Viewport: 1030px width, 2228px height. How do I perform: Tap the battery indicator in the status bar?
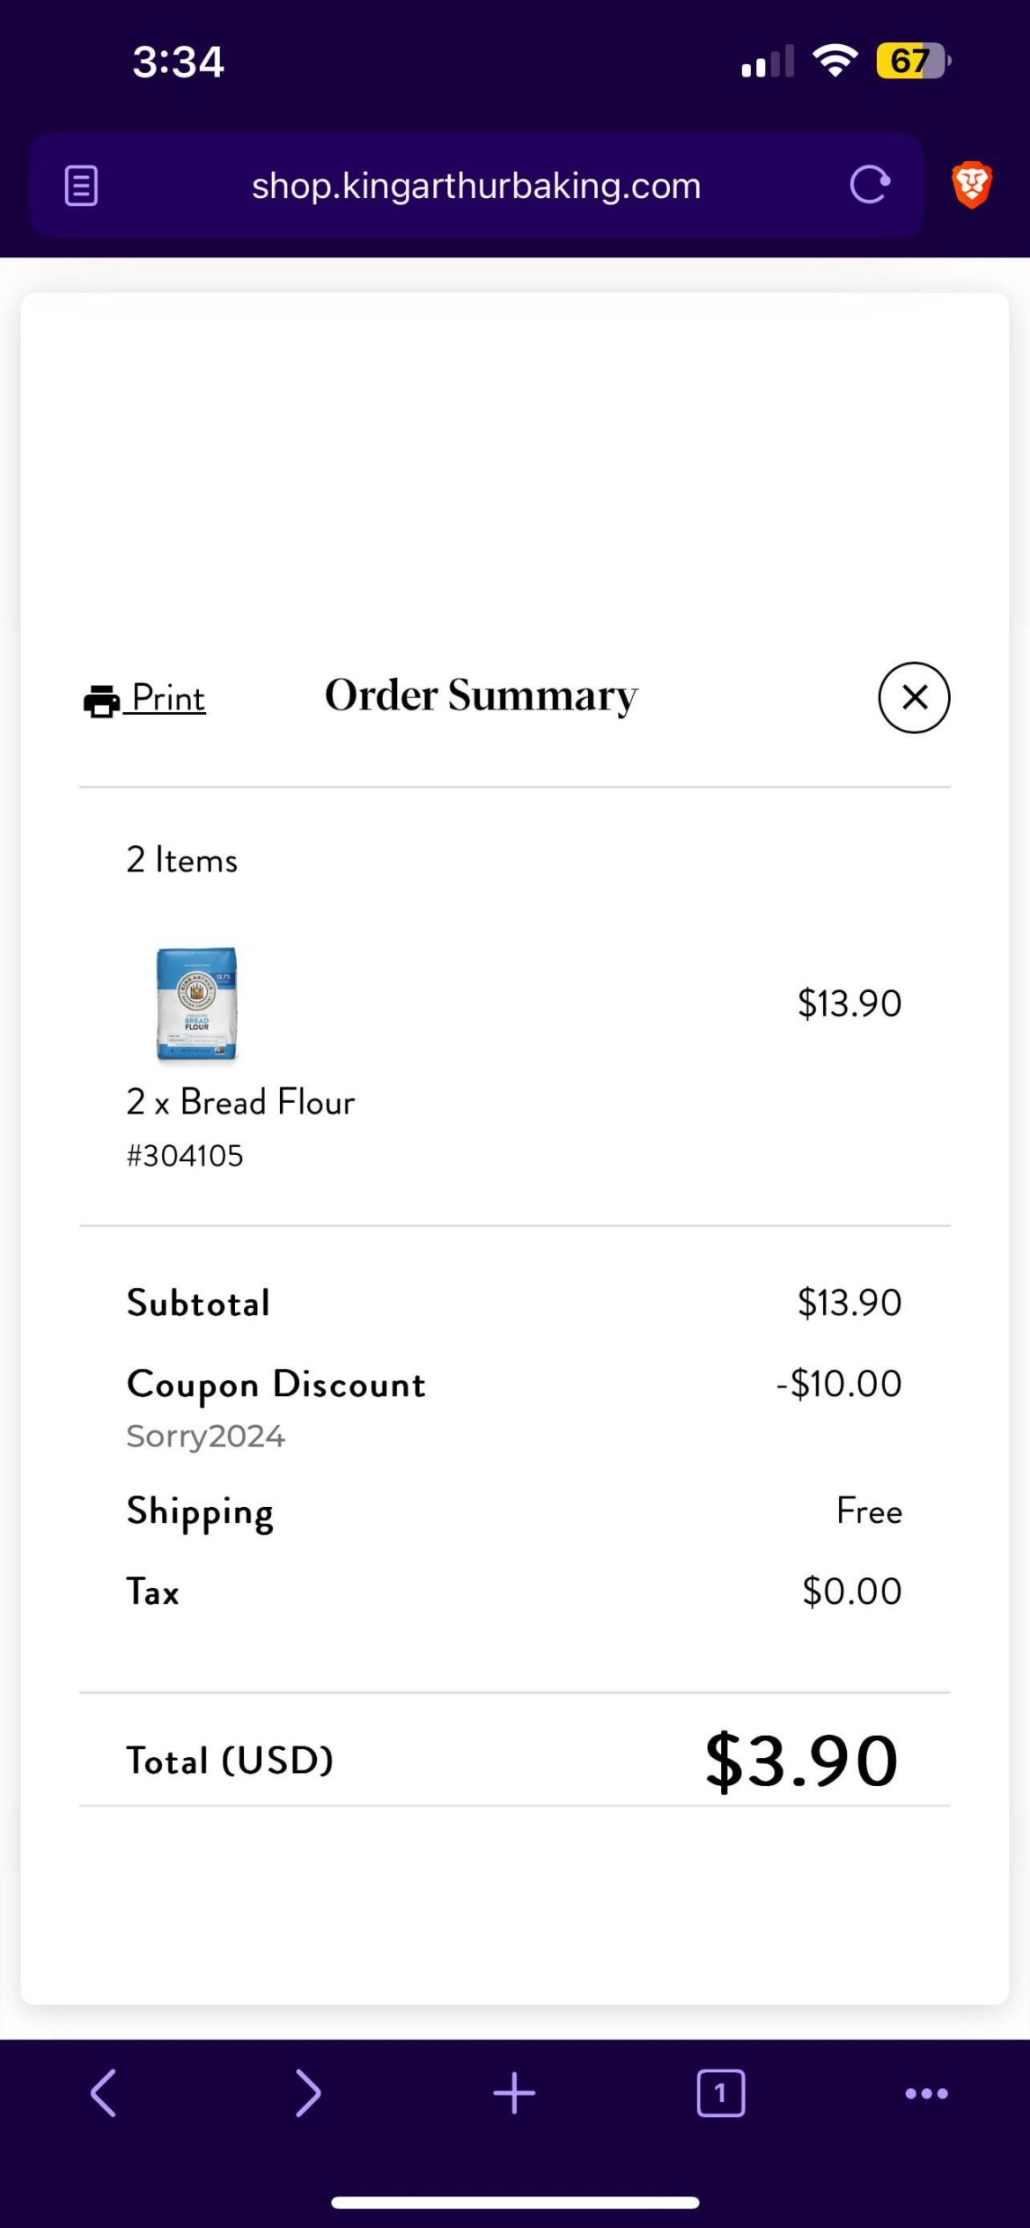[911, 59]
